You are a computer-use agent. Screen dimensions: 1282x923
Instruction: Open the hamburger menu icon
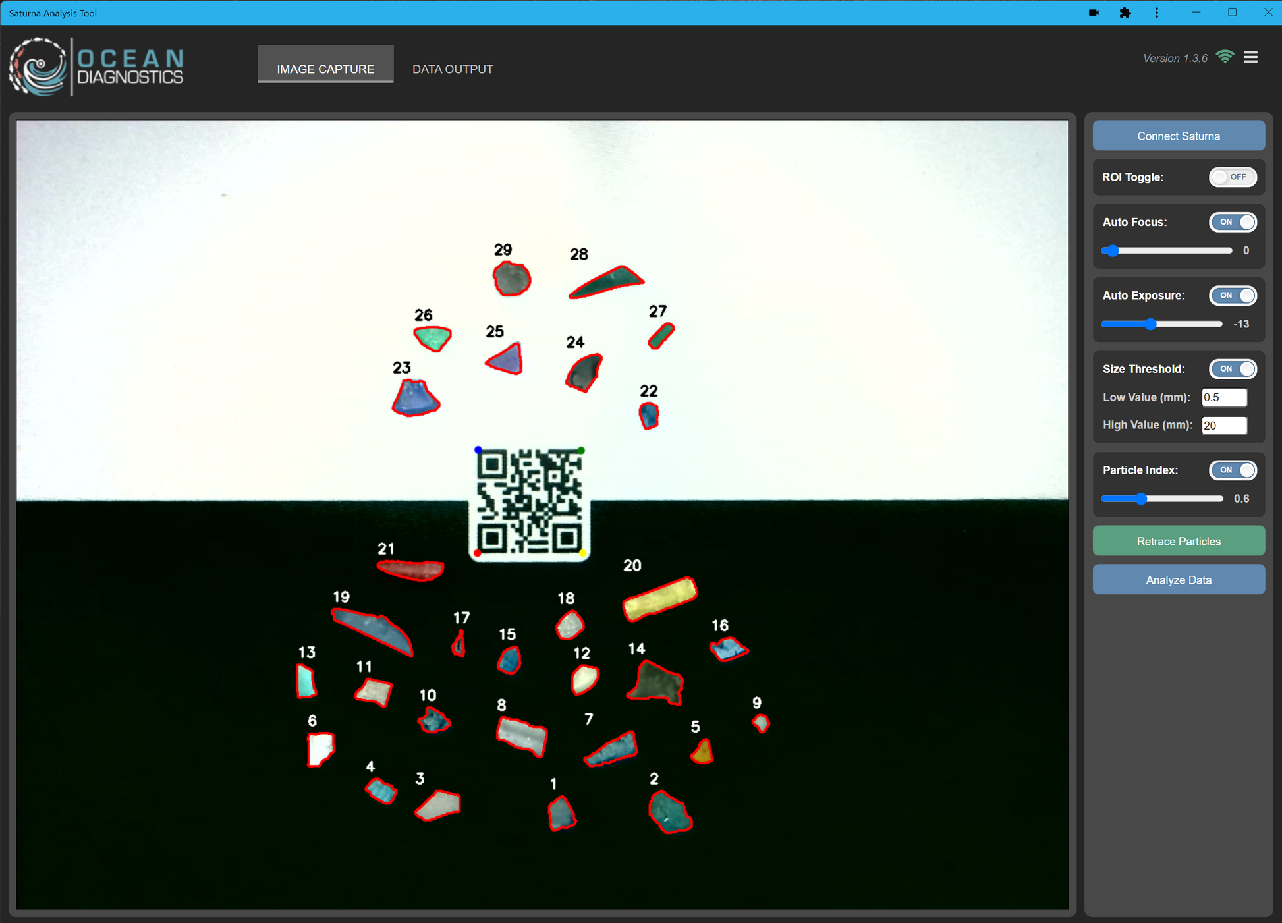(1250, 57)
